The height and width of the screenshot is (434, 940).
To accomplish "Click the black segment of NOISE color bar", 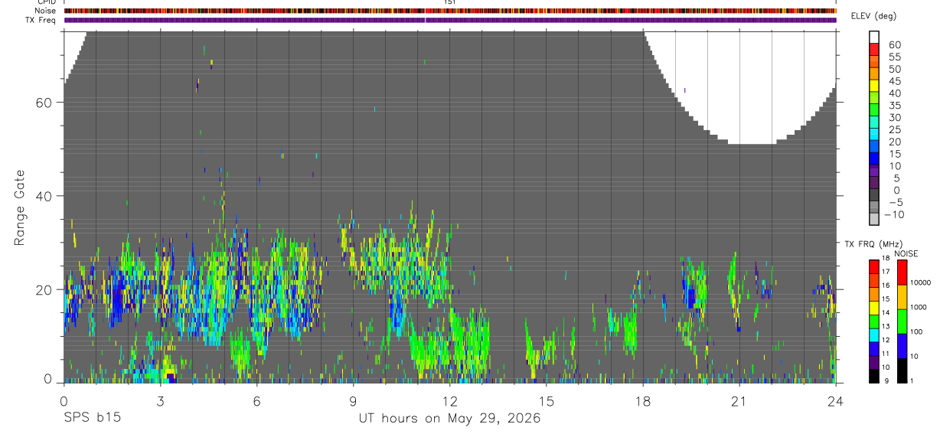I will (x=903, y=370).
